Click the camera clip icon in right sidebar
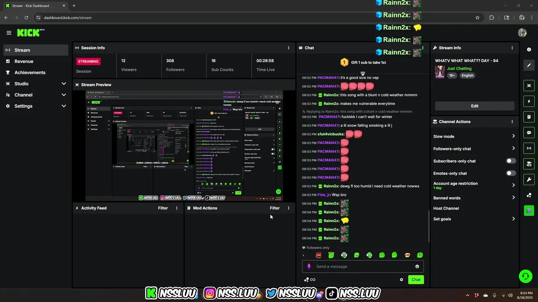 coord(529,164)
